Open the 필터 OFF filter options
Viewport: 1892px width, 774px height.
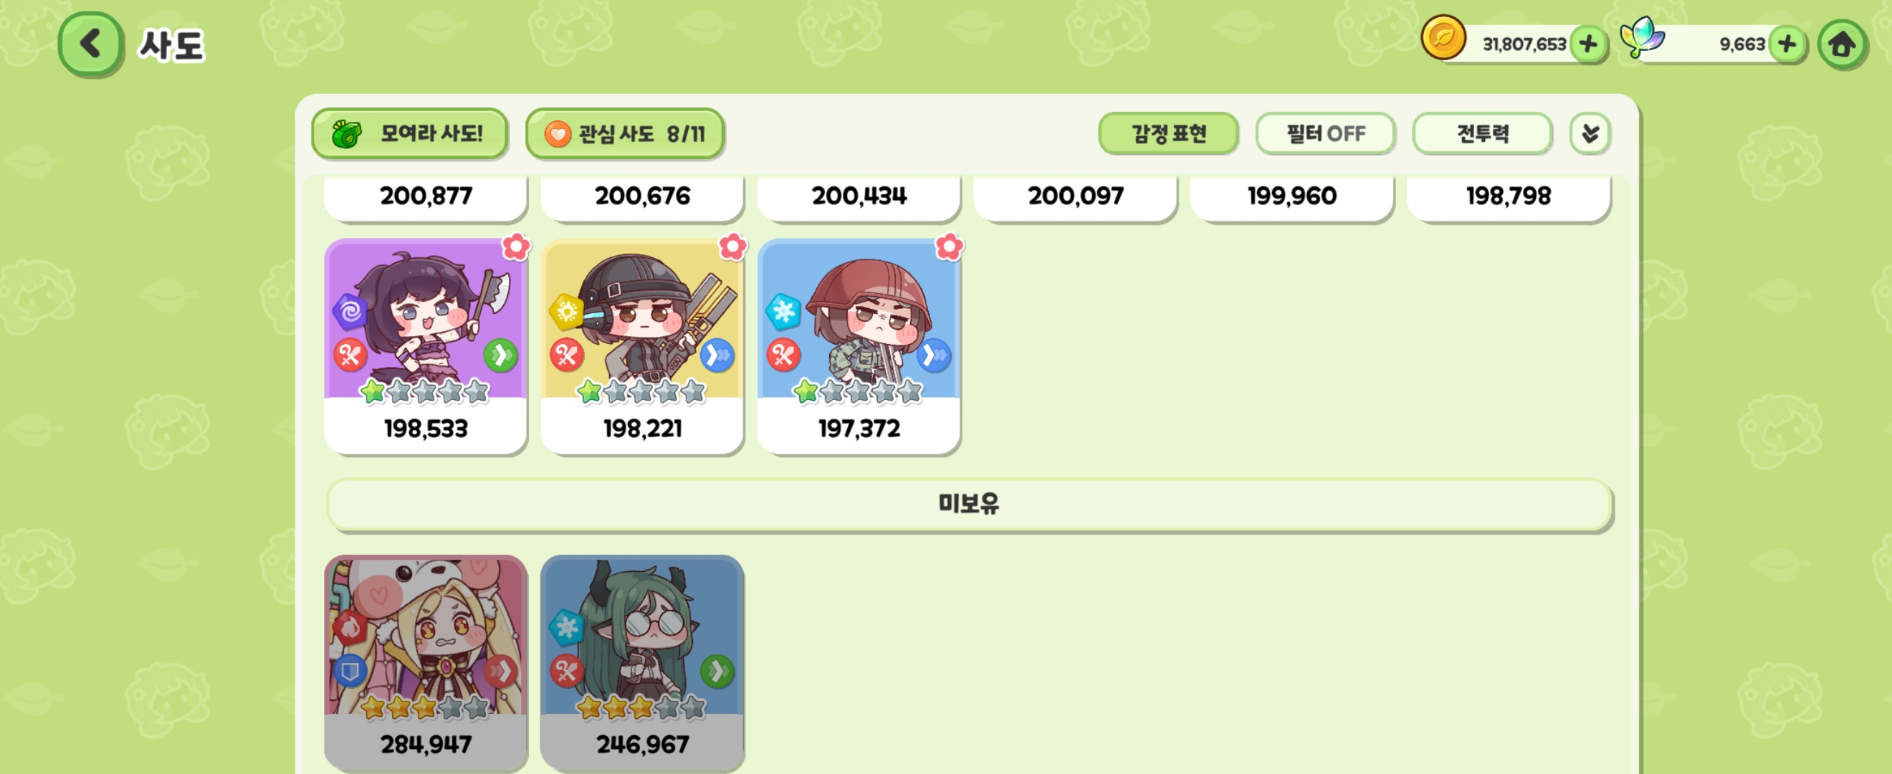(x=1325, y=133)
